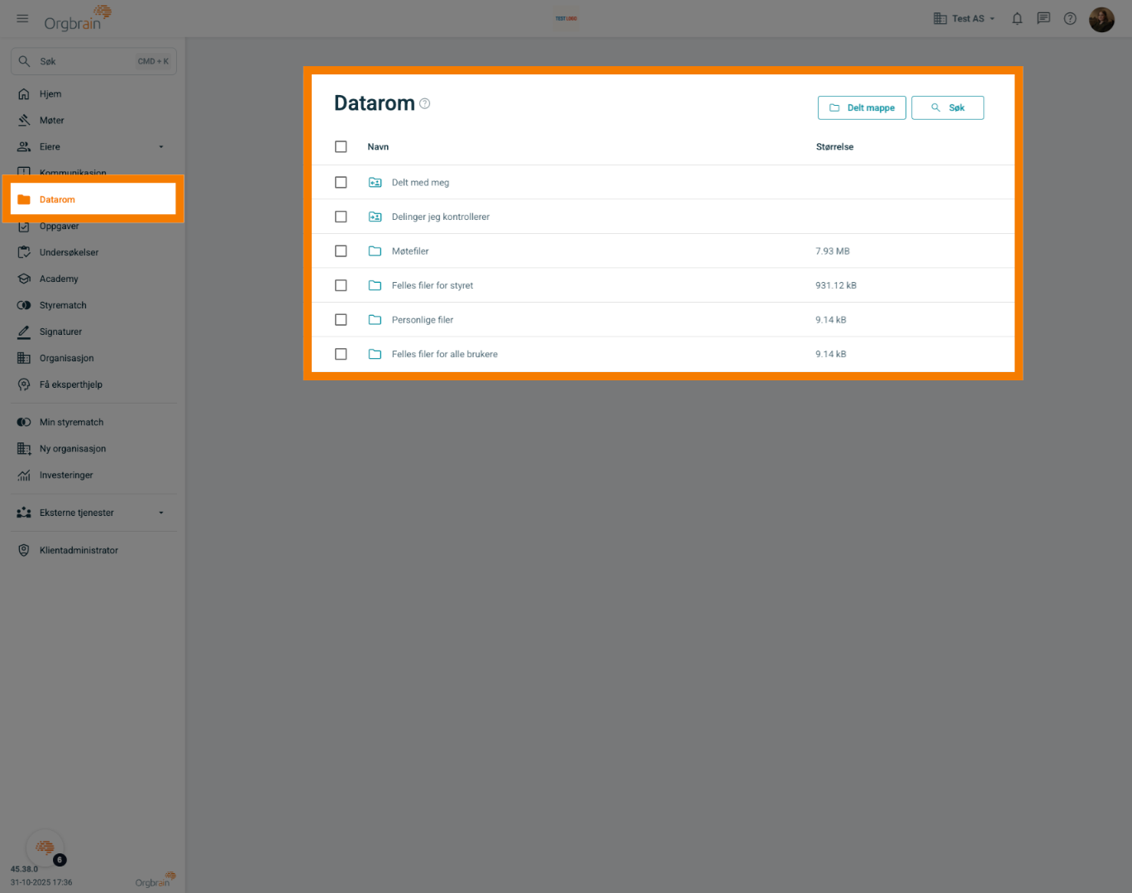Check the Delt med meg row checkbox
1132x893 pixels.
341,183
